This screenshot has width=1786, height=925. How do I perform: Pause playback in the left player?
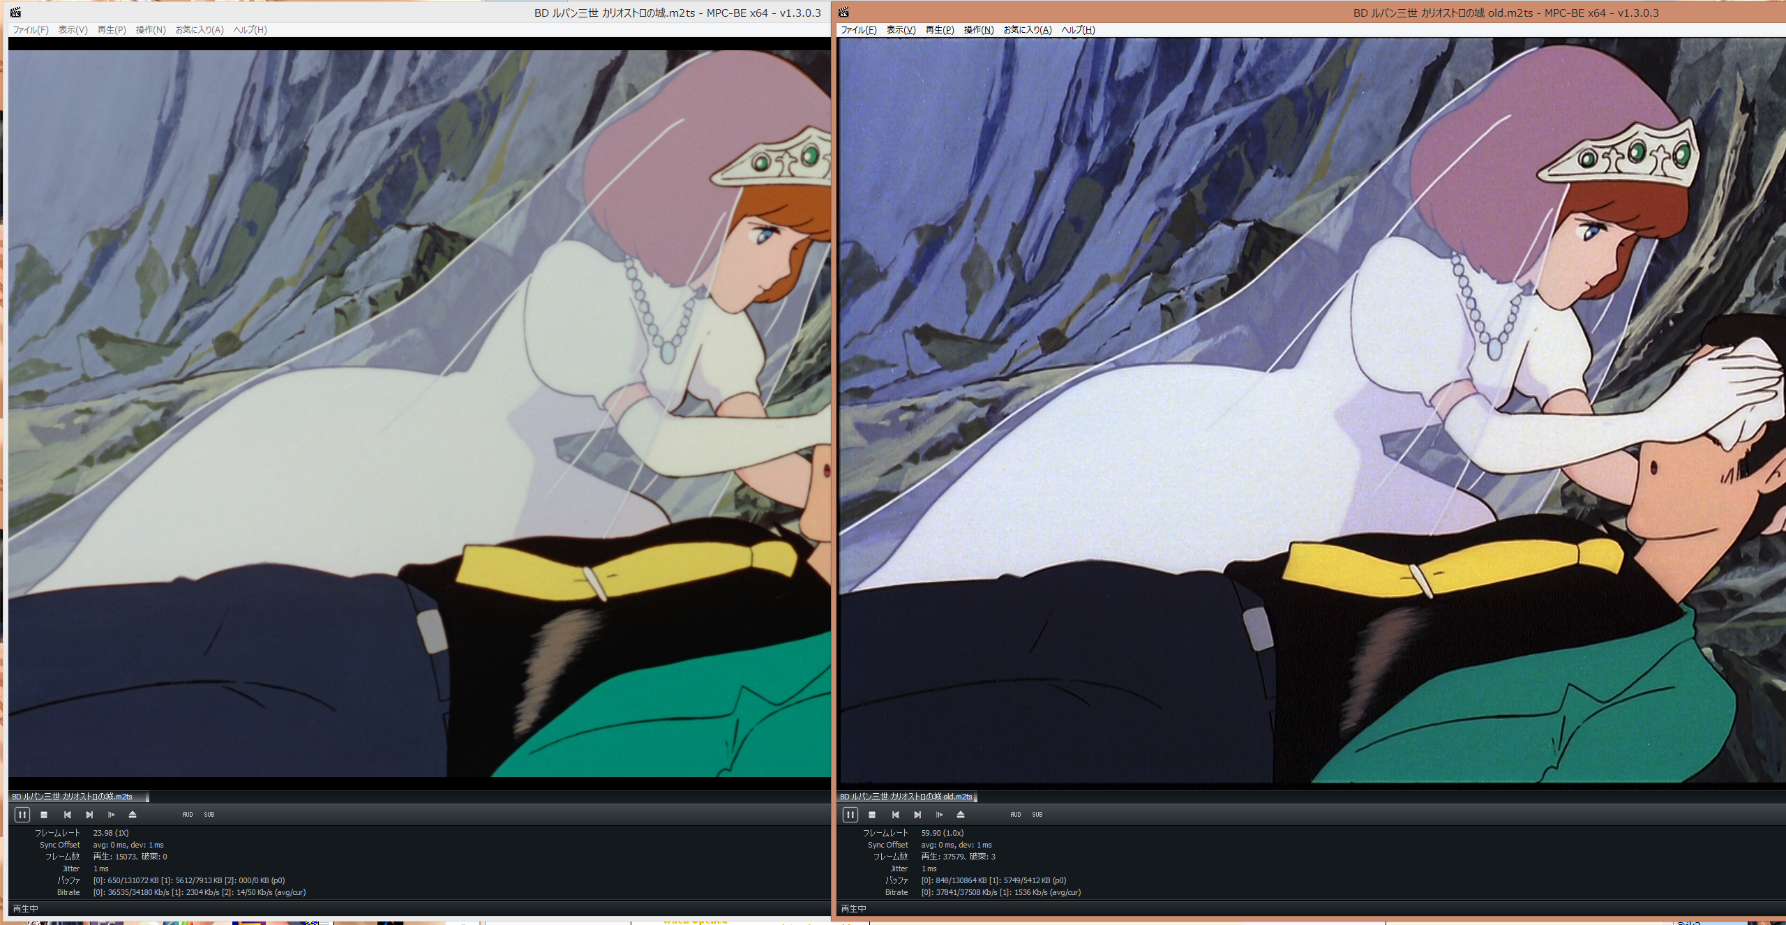coord(22,814)
